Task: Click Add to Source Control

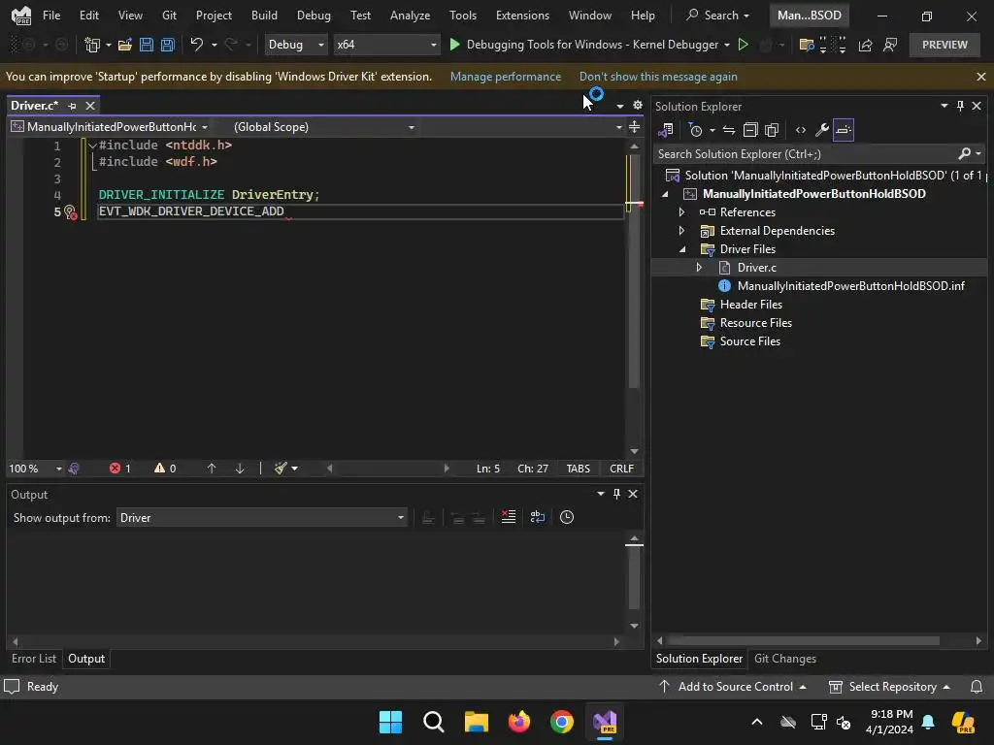Action: [733, 687]
